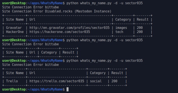Image resolution: width=178 pixels, height=93 pixels.
Task: Select the Disabled.rocks Mastodon Instance error line
Action: click(x=57, y=11)
